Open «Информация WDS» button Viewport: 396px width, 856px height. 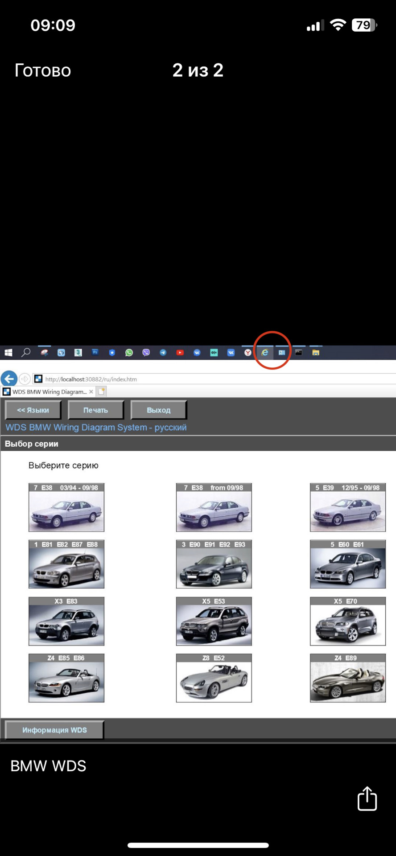tap(54, 730)
